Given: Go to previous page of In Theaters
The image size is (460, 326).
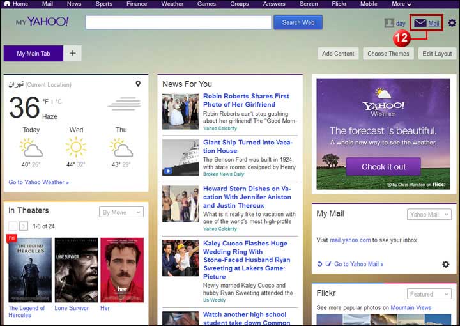Looking at the screenshot, I should pos(13,226).
